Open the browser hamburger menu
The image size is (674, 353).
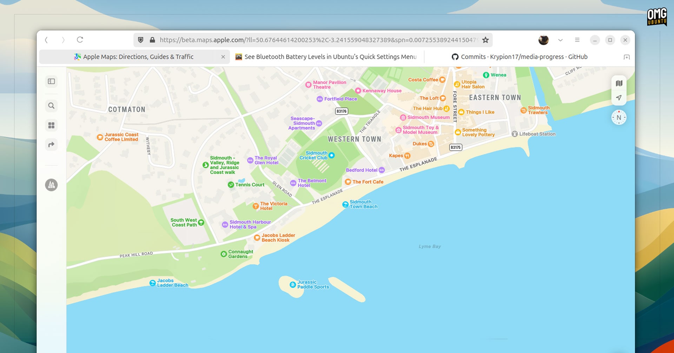pyautogui.click(x=577, y=40)
